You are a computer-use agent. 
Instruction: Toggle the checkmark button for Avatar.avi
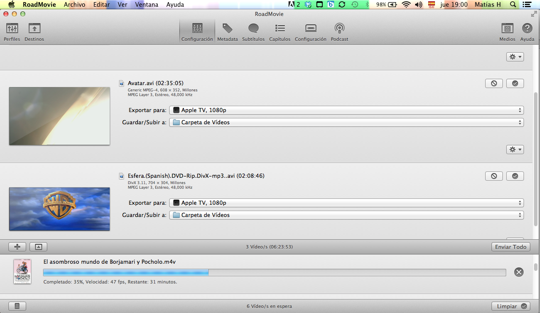tap(515, 83)
